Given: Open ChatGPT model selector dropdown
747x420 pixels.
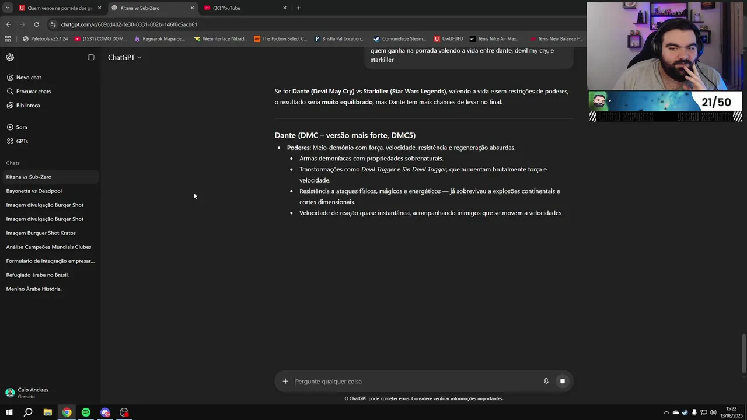Looking at the screenshot, I should pyautogui.click(x=124, y=57).
